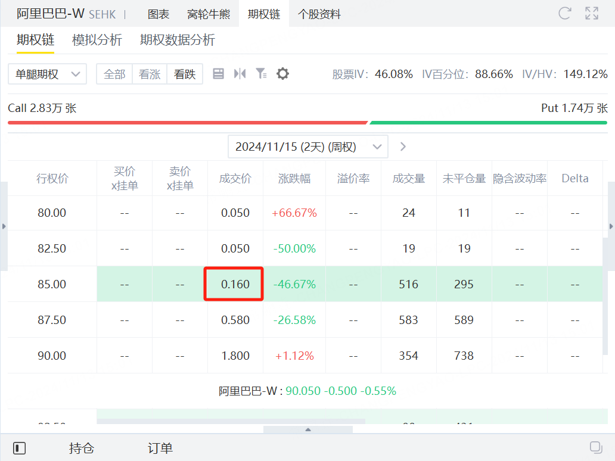The height and width of the screenshot is (461, 615).
Task: Click the board display style icon
Action: coord(219,74)
